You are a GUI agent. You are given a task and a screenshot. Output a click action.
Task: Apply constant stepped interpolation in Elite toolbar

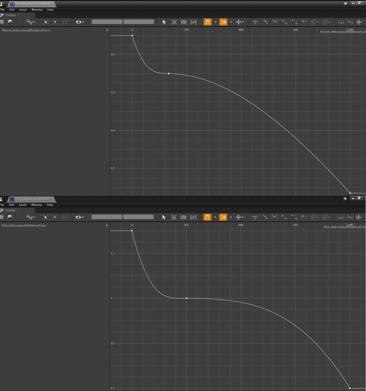[x=294, y=217]
